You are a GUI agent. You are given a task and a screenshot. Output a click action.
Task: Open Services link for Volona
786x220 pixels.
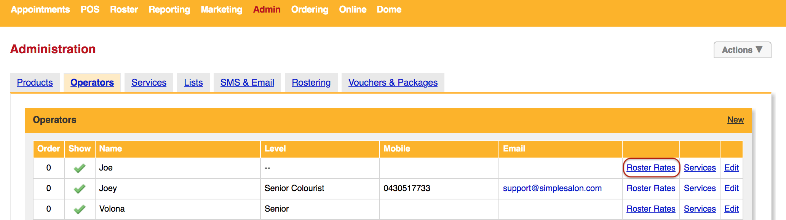coord(700,209)
